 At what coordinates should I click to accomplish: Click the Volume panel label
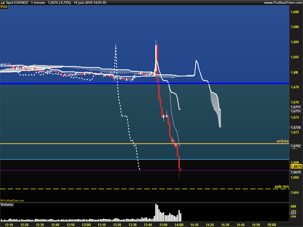tap(7, 205)
